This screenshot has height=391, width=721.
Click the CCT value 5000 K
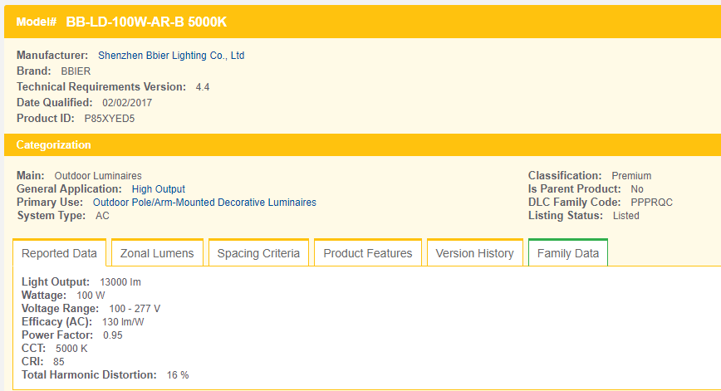71,349
